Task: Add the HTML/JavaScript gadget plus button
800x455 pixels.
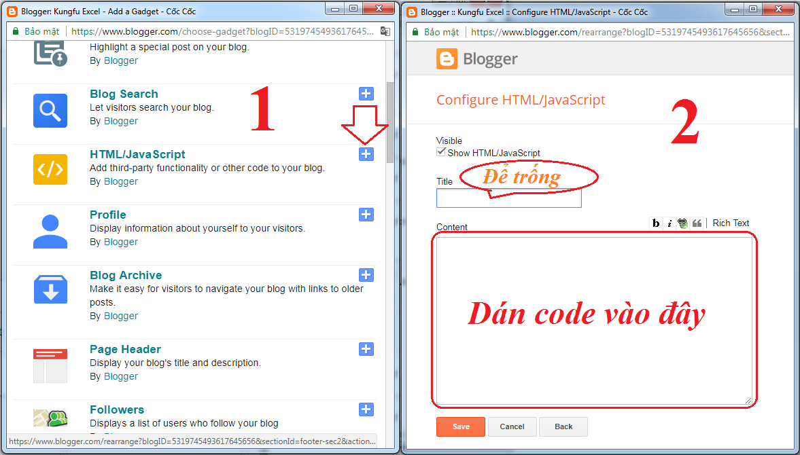Action: pos(366,154)
